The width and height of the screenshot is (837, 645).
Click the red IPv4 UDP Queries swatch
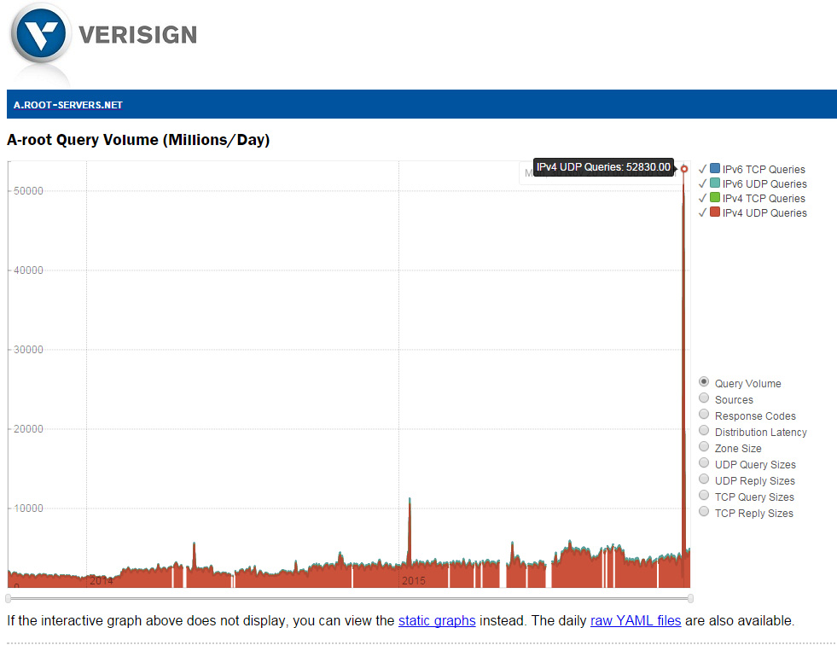coord(713,212)
